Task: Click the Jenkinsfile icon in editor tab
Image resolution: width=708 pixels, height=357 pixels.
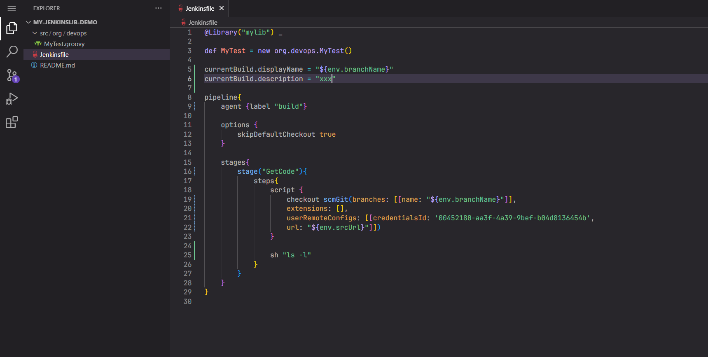Action: [x=180, y=8]
